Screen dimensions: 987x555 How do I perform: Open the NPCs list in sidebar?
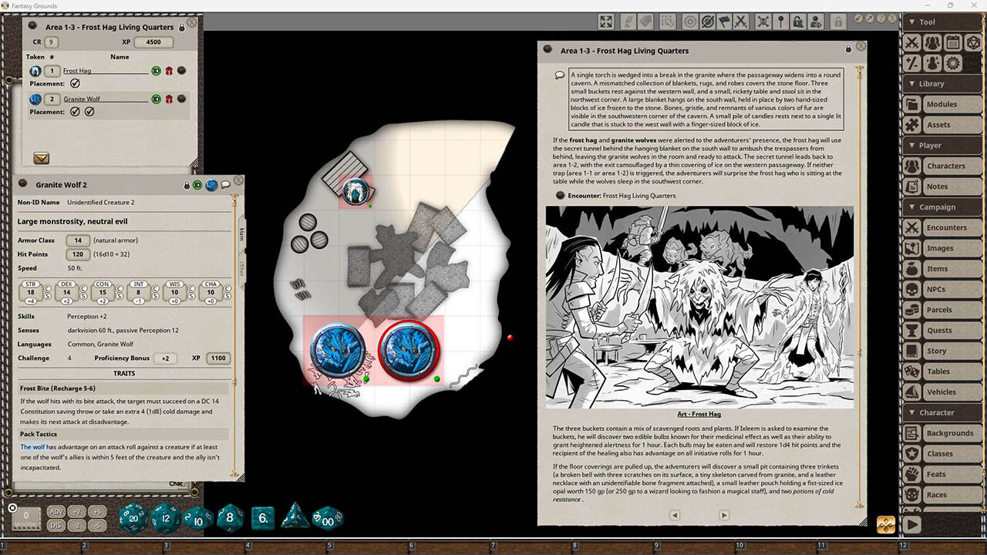click(942, 289)
